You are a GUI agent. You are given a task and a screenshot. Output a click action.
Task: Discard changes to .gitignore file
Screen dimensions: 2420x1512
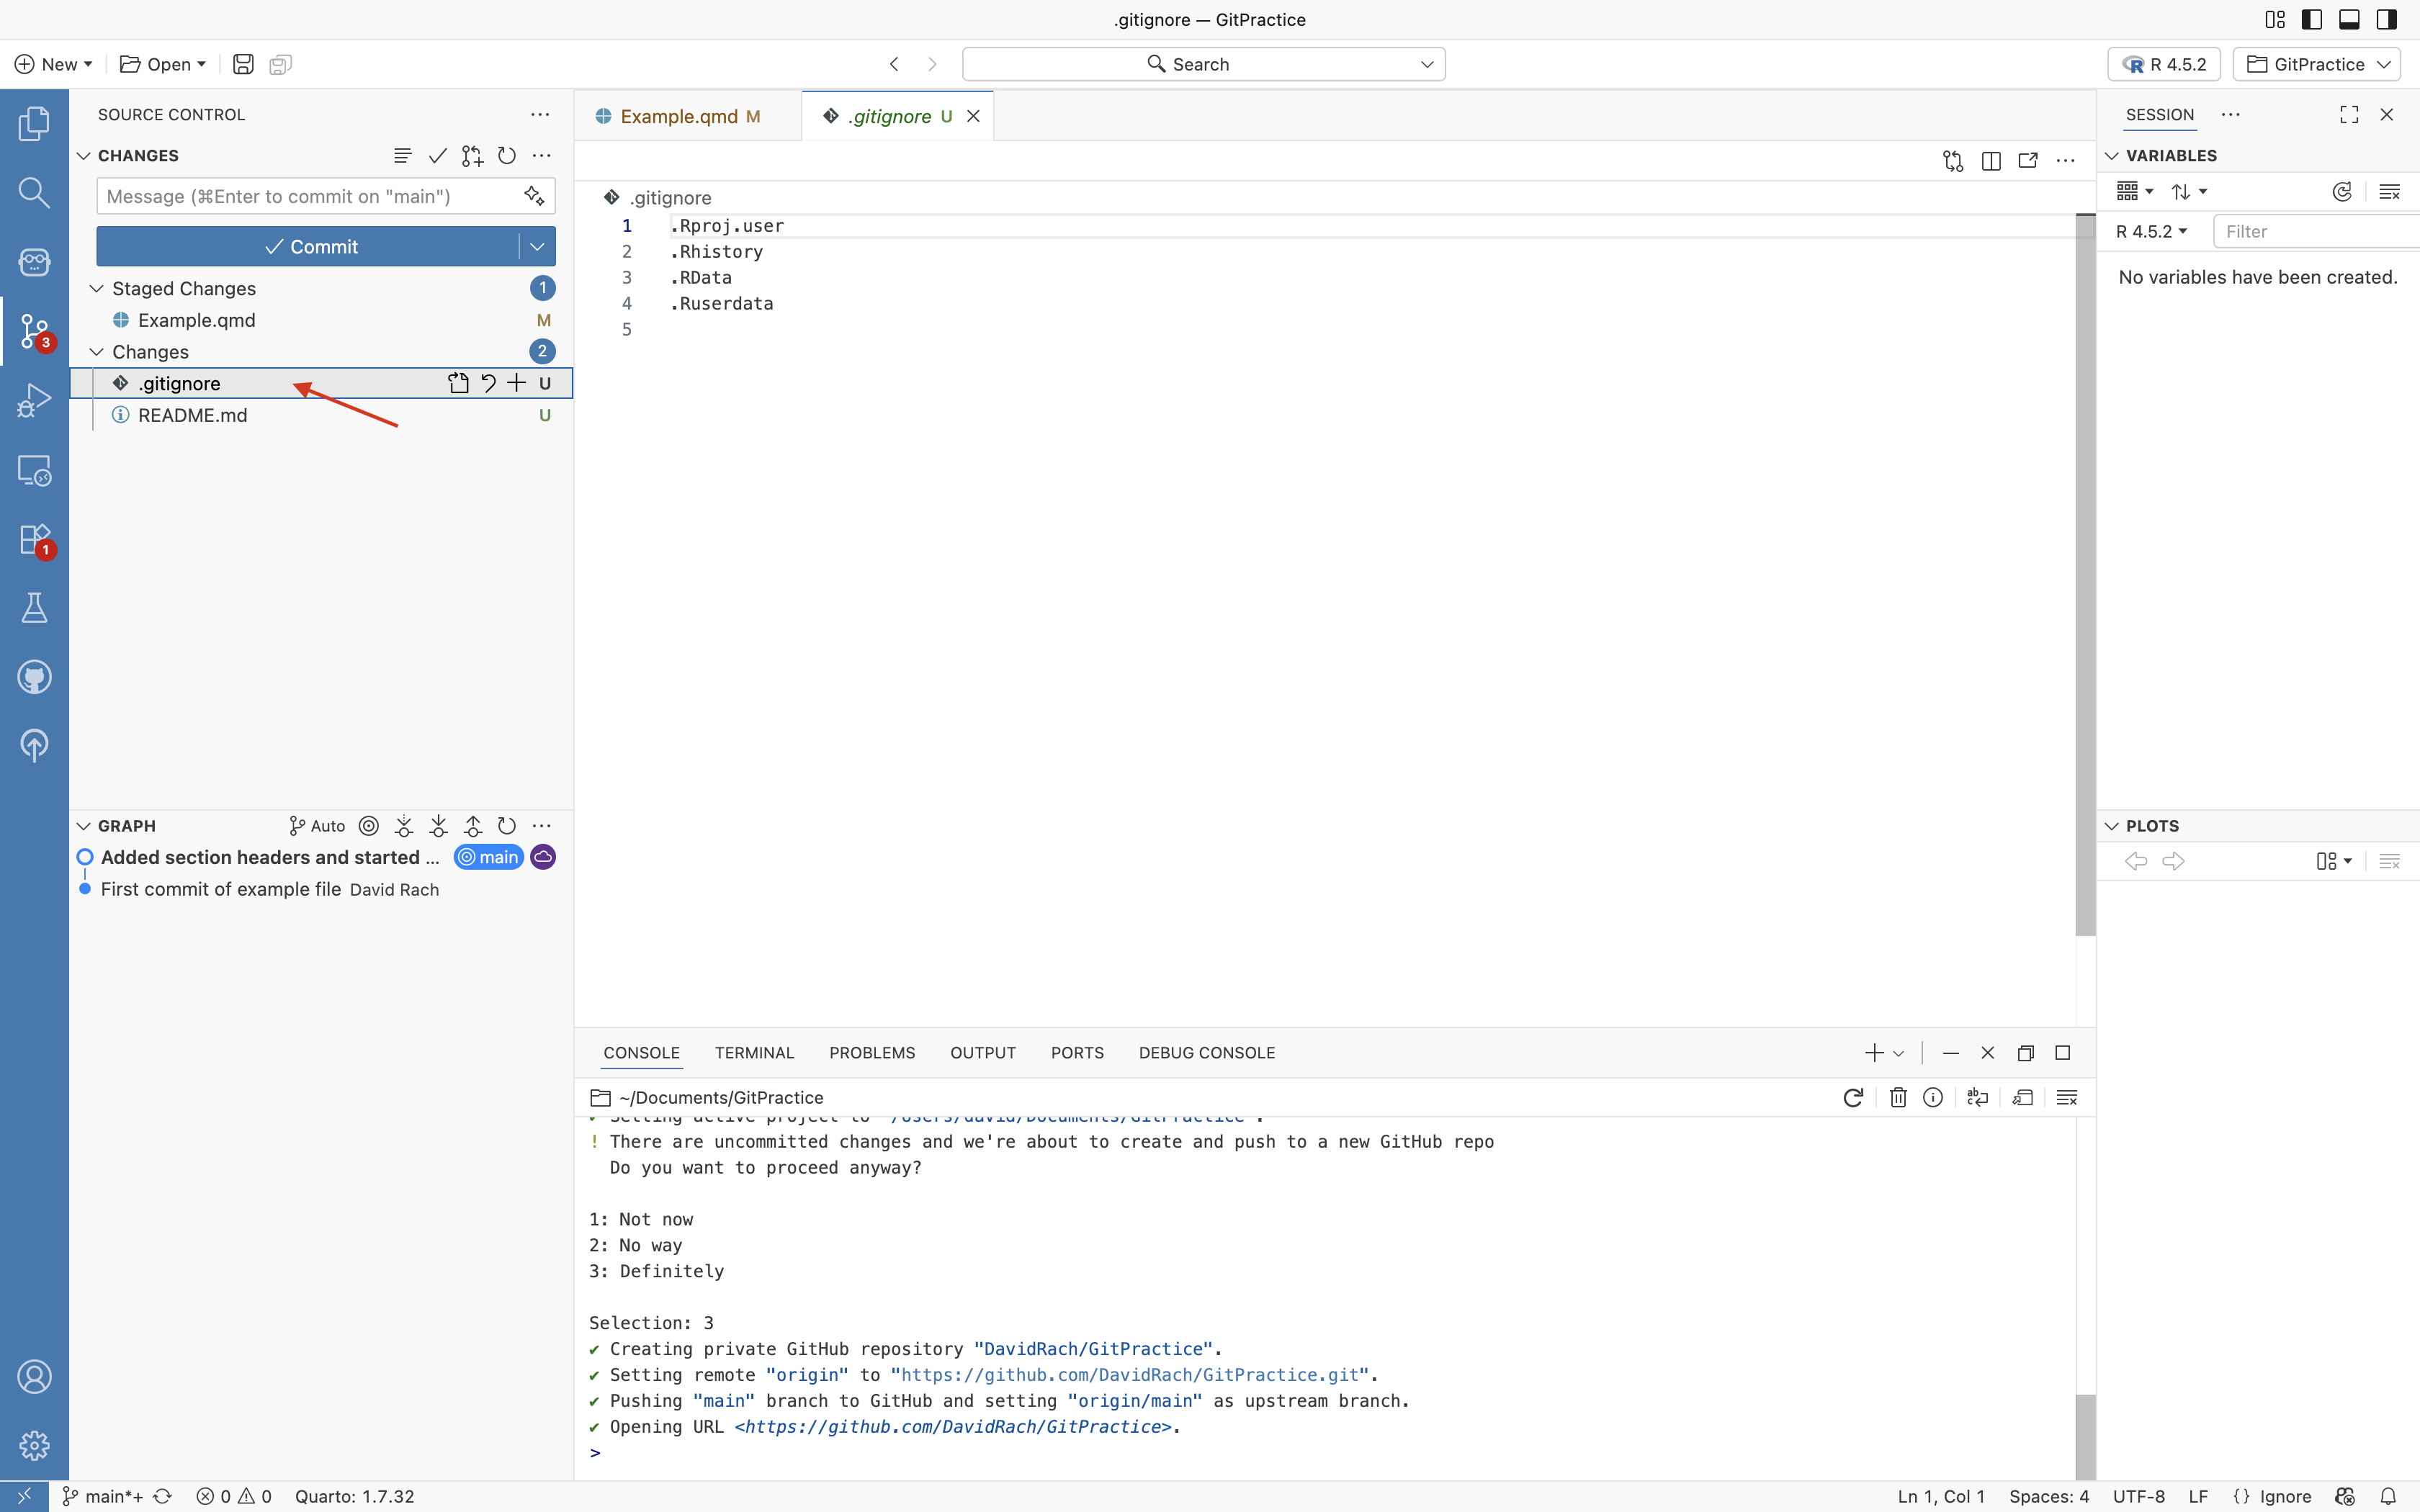pyautogui.click(x=488, y=383)
